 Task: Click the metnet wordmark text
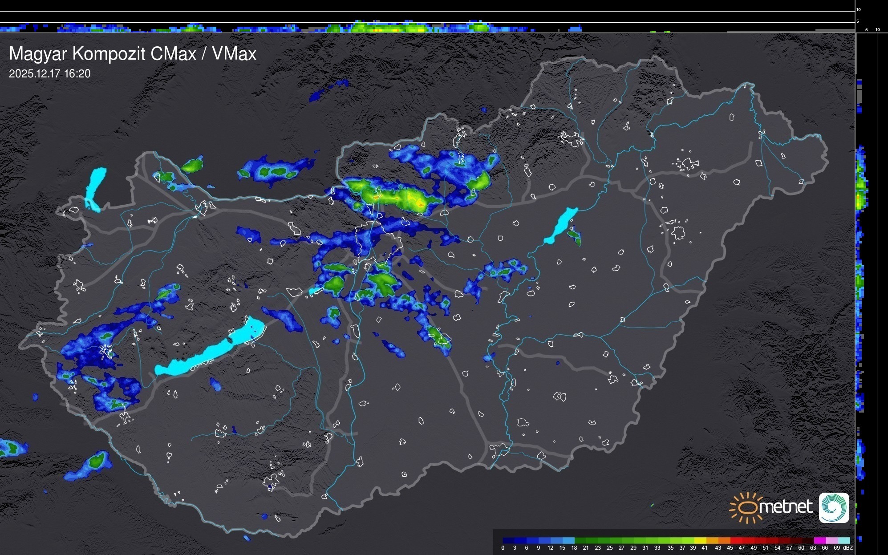tap(786, 507)
